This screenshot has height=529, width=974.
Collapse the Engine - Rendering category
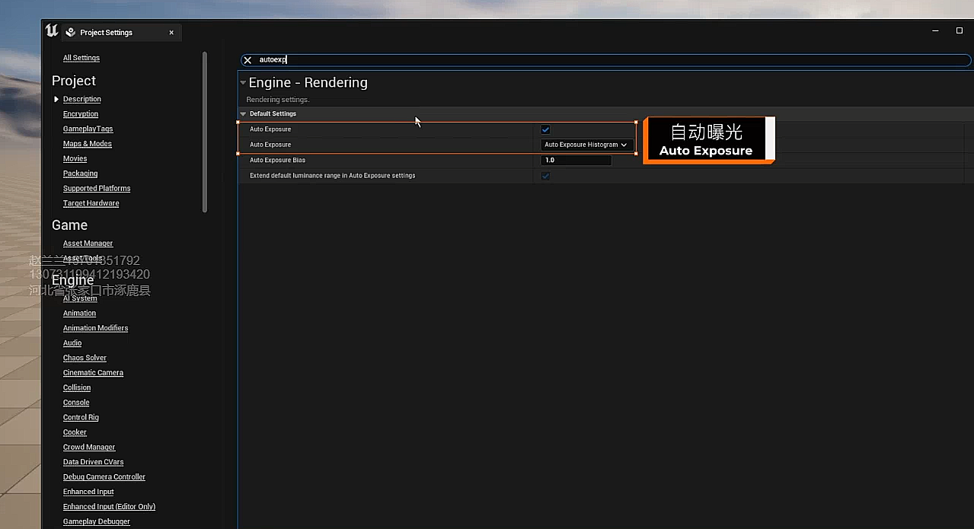pos(243,83)
